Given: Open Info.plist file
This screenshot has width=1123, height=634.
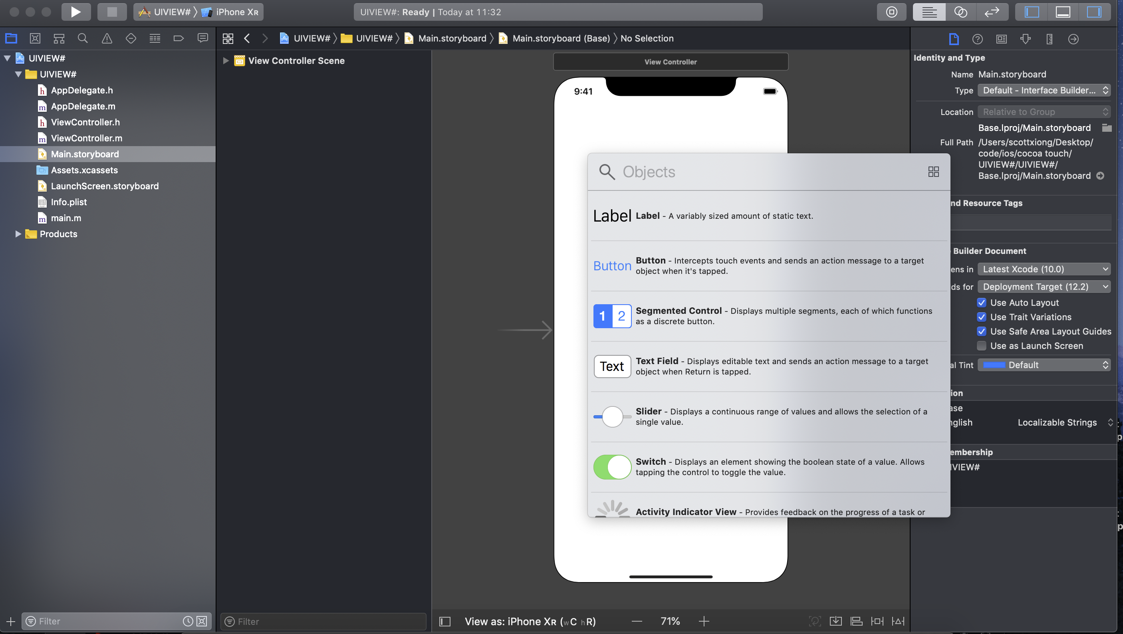Looking at the screenshot, I should coord(68,202).
